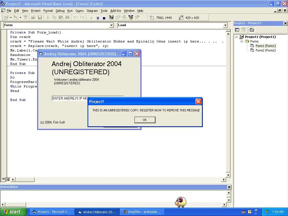The height and width of the screenshot is (216, 288).
Task: Click the Redo arrow icon
Action: click(x=82, y=18)
